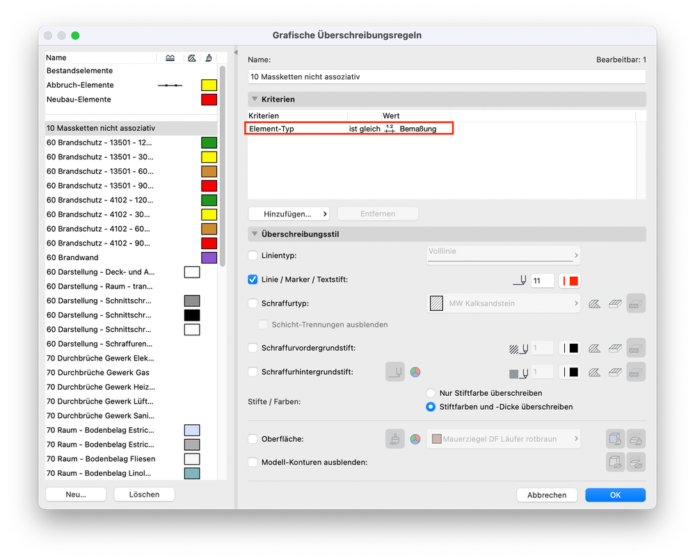Click the Name input field
Viewport: 695px width, 560px height.
pos(447,77)
